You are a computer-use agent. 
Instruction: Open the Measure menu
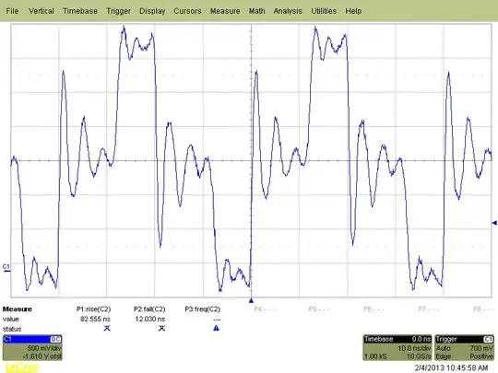pyautogui.click(x=225, y=11)
